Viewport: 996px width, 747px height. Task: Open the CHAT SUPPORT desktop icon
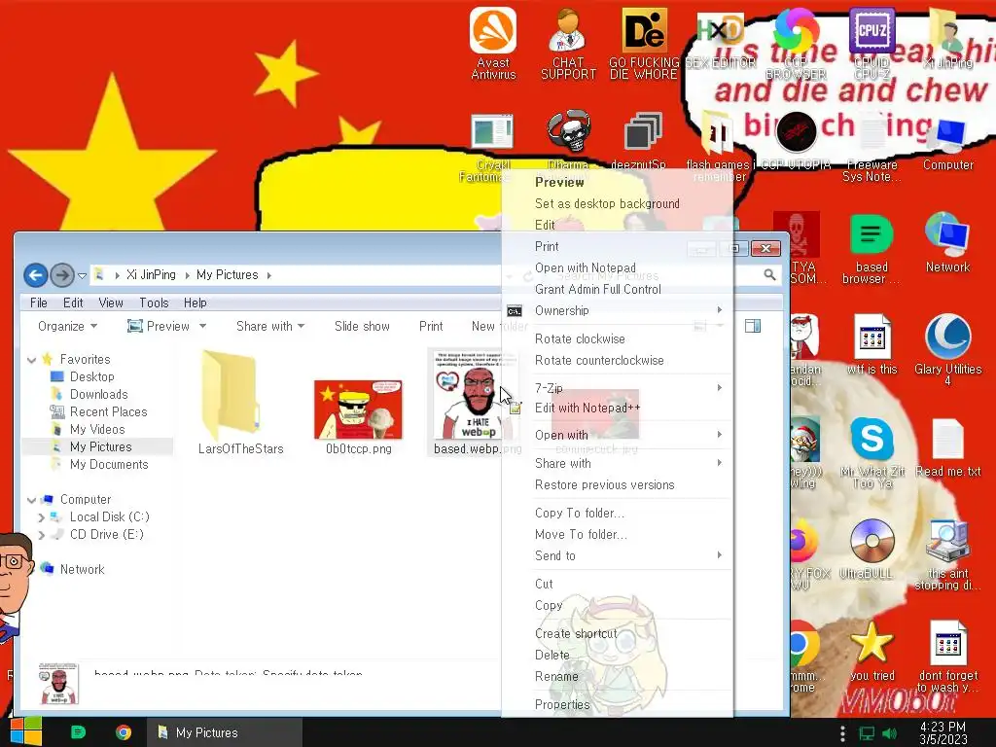click(x=568, y=43)
